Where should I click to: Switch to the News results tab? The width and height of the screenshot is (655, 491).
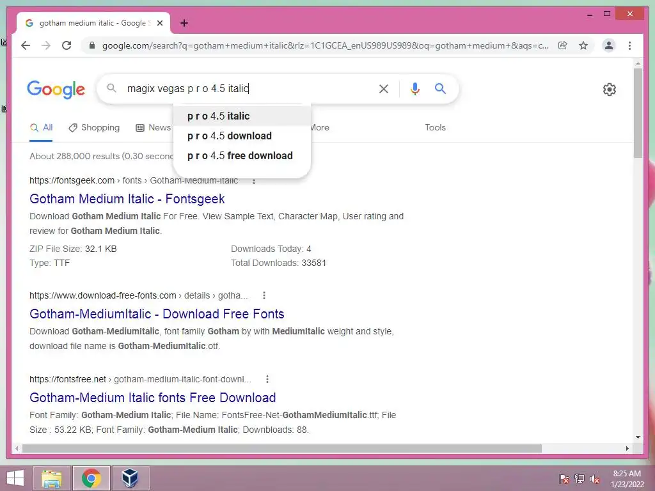154,128
